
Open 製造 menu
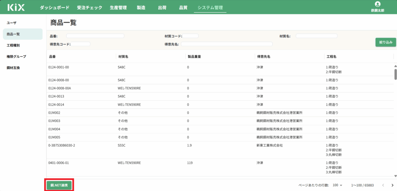(141, 8)
